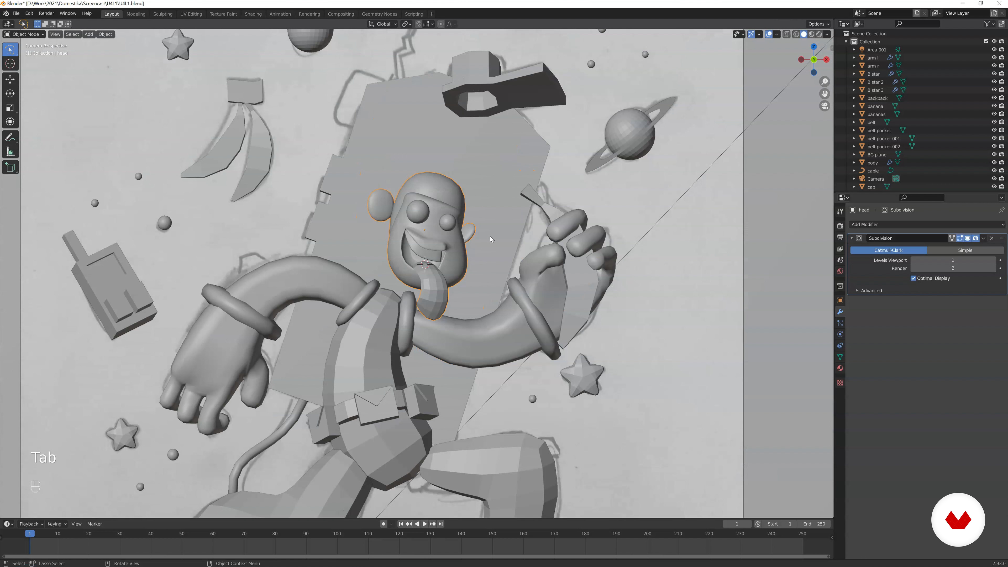1008x567 pixels.
Task: Open the Global transform orientation dropdown
Action: tap(383, 24)
